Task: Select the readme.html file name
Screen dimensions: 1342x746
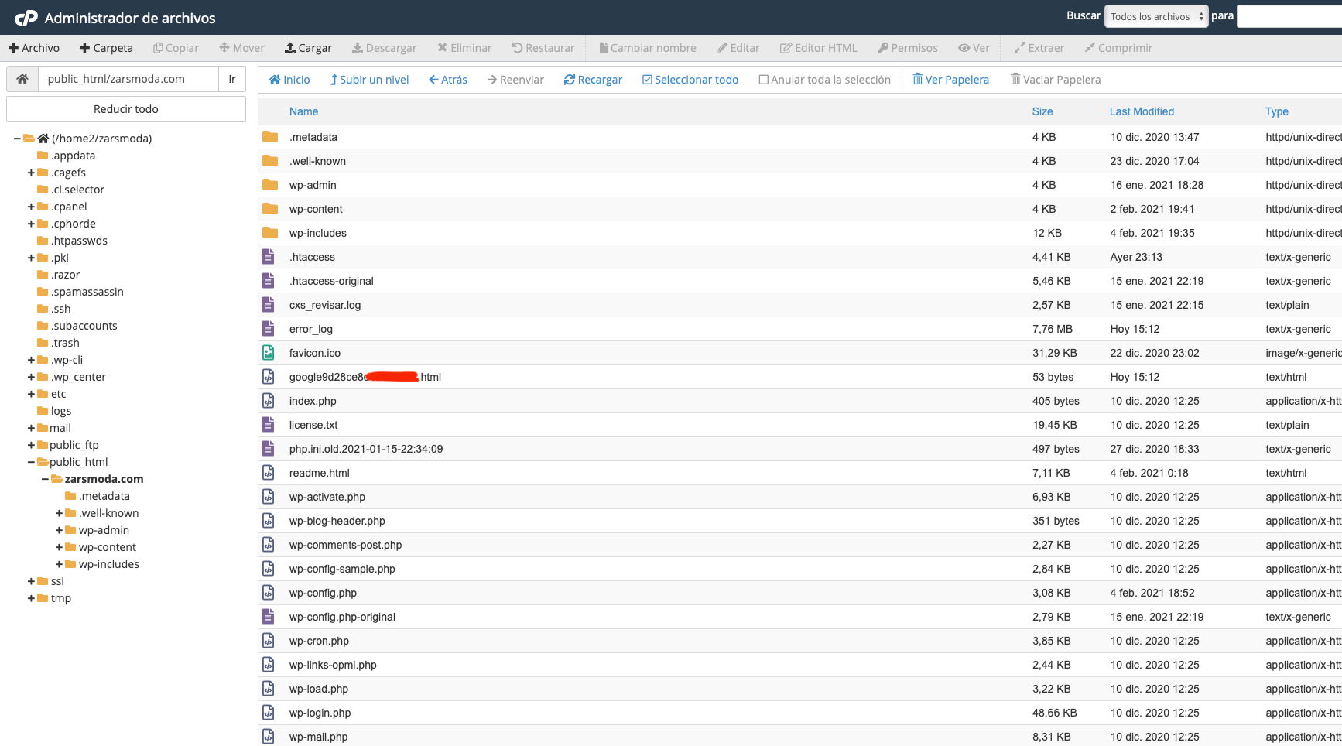Action: click(x=320, y=473)
